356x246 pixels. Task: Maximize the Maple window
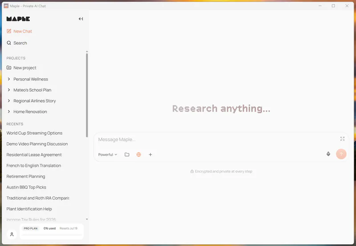(333, 6)
